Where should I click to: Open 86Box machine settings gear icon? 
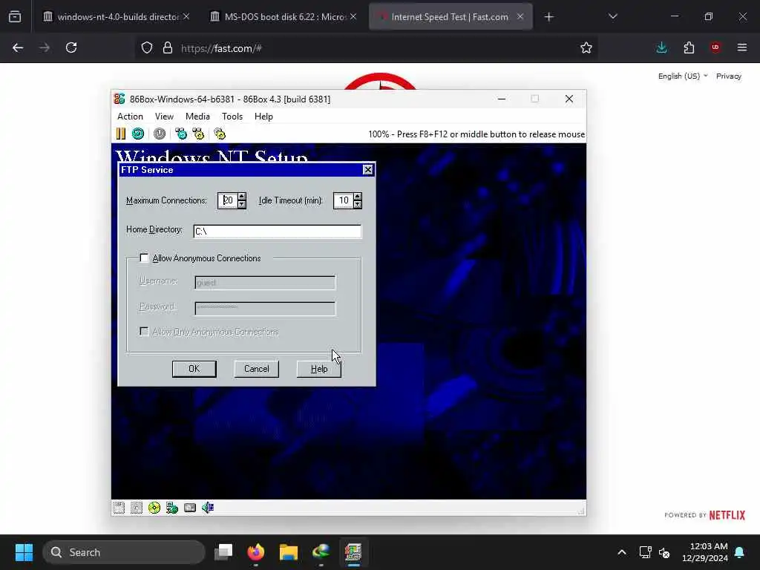click(x=220, y=134)
